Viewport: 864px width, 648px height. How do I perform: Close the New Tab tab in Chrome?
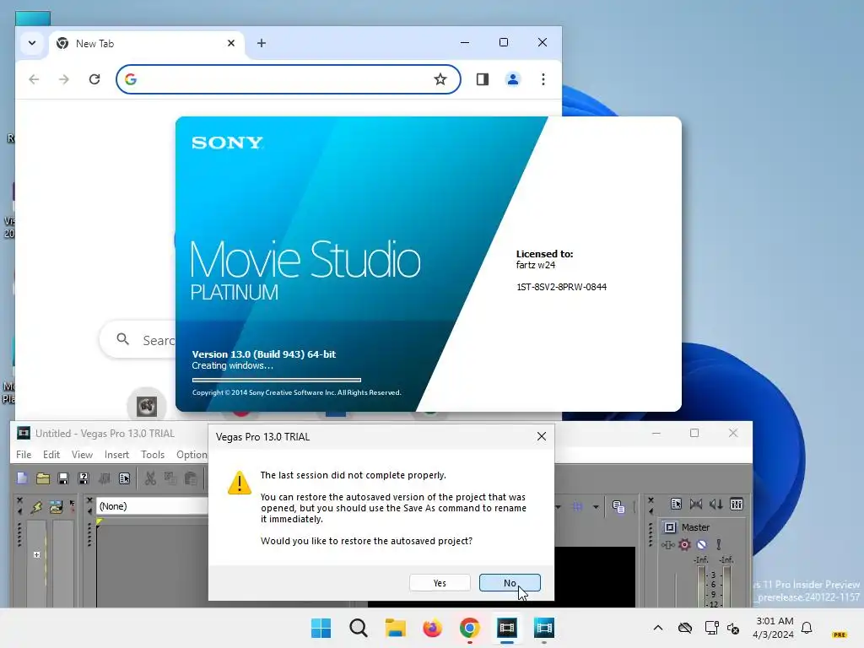pyautogui.click(x=231, y=43)
